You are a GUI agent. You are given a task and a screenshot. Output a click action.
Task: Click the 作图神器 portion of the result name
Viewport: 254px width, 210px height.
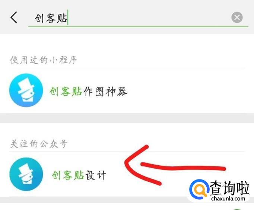coord(105,91)
